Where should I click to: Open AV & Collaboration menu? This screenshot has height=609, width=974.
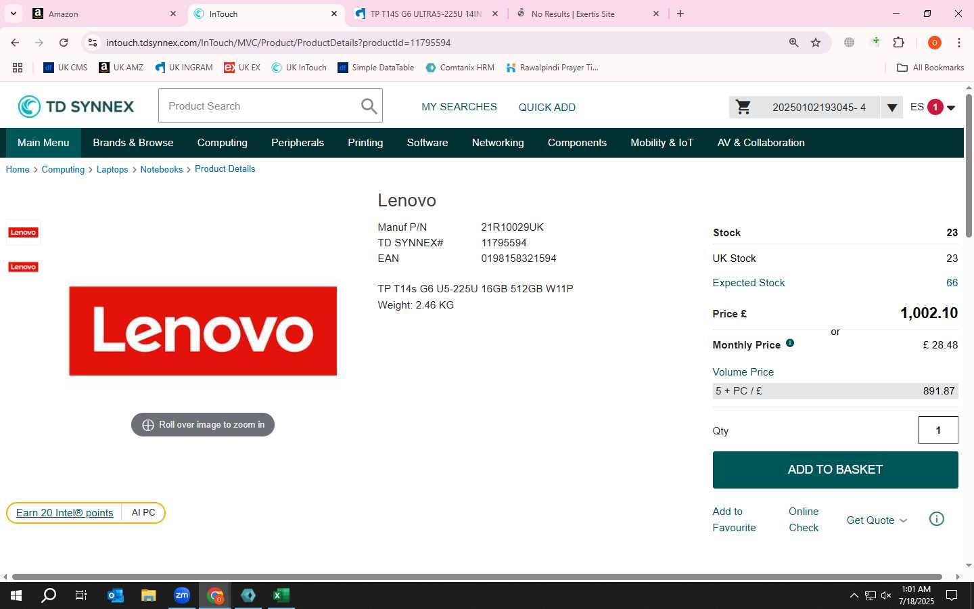pyautogui.click(x=761, y=143)
